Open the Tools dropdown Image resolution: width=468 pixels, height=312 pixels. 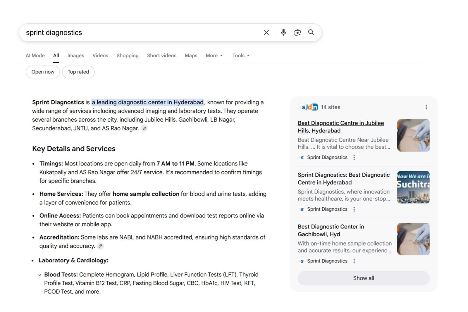240,55
